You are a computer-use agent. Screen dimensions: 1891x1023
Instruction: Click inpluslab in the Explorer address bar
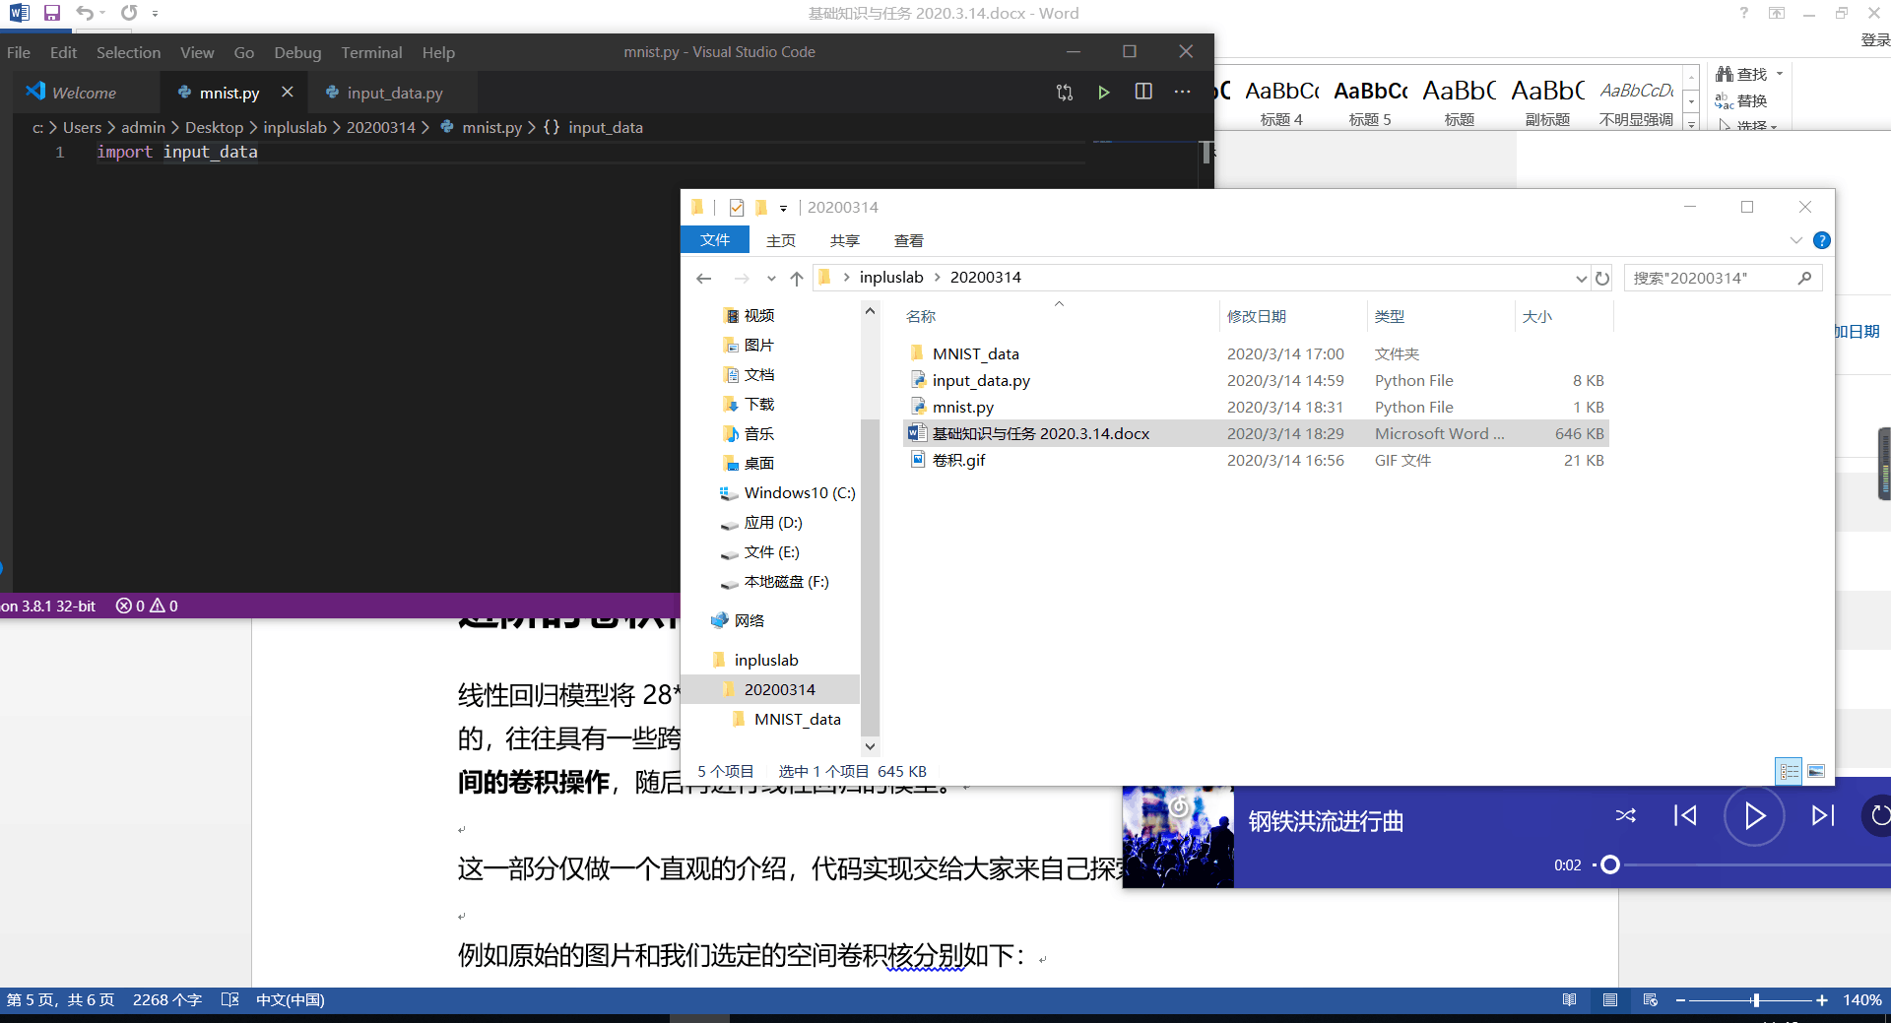[891, 278]
